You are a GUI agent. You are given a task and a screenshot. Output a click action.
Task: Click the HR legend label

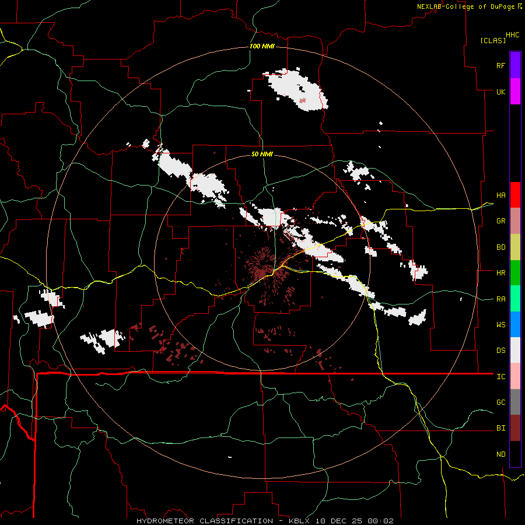pos(501,273)
